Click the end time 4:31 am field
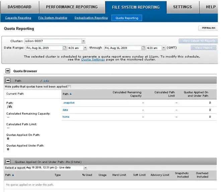The height and width of the screenshot is (192, 221). click(154, 48)
